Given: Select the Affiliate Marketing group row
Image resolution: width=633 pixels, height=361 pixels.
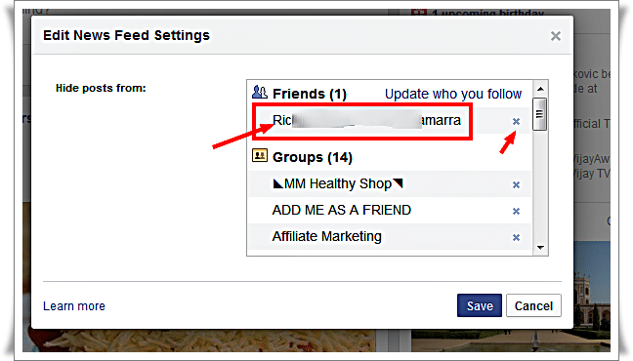Looking at the screenshot, I should (x=390, y=237).
